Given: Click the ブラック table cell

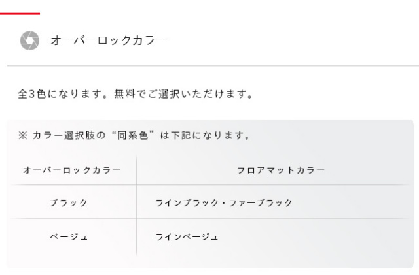Looking at the screenshot, I should [69, 202].
